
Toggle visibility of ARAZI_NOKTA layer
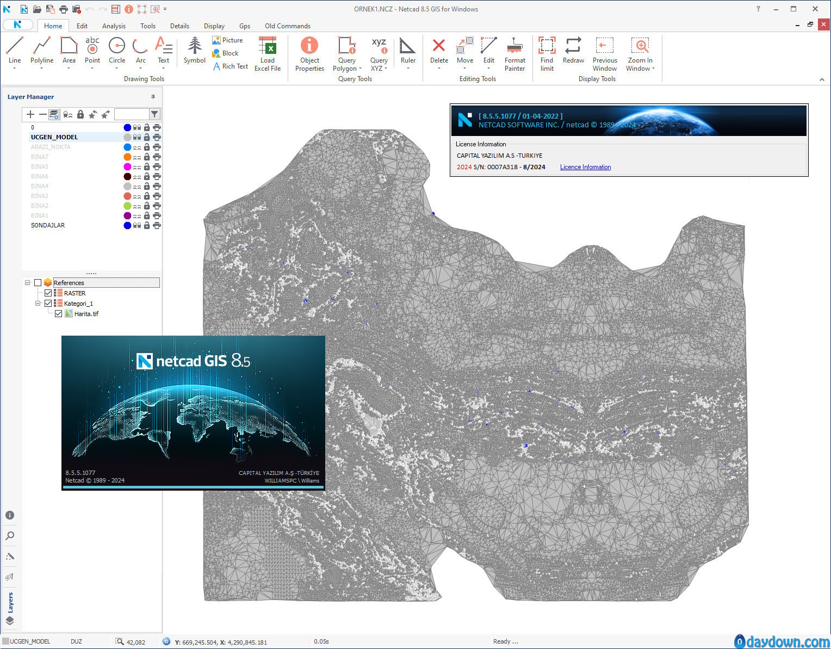tap(137, 147)
